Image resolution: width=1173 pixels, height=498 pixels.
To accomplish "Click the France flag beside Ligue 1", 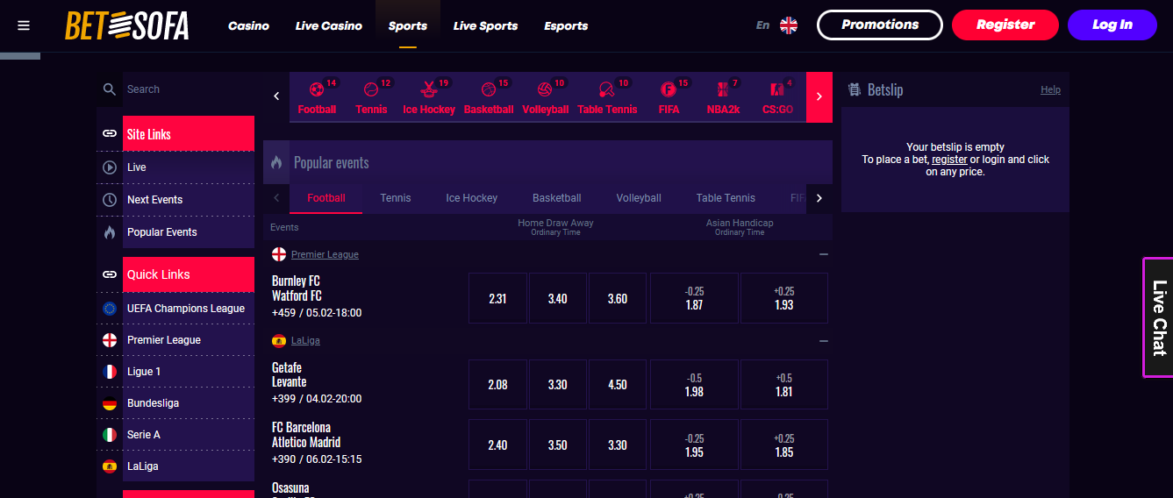I will tap(110, 372).
